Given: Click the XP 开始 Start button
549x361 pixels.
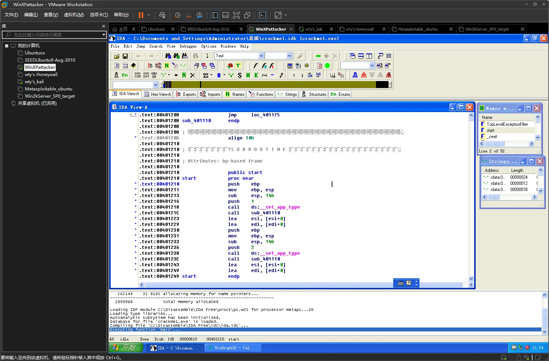Looking at the screenshot, I should coord(126,347).
